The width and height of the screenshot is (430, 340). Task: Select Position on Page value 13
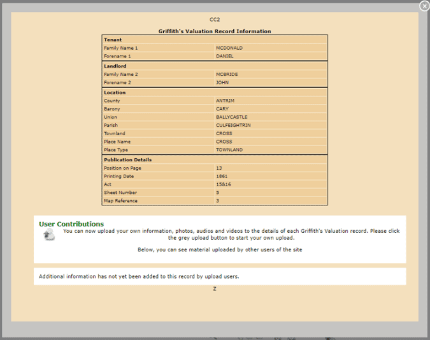(x=219, y=168)
